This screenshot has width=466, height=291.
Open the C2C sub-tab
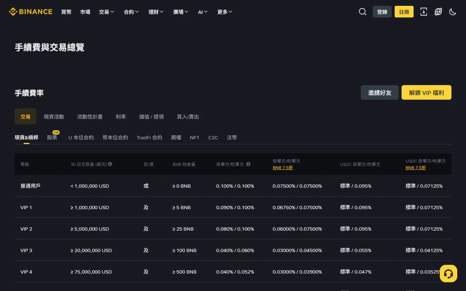tap(213, 137)
